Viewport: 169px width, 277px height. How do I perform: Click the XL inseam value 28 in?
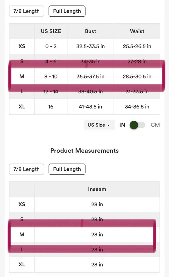click(x=97, y=265)
